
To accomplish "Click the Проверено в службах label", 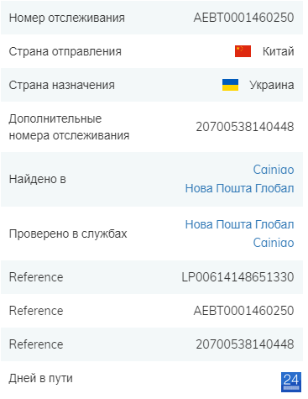I will [x=68, y=234].
